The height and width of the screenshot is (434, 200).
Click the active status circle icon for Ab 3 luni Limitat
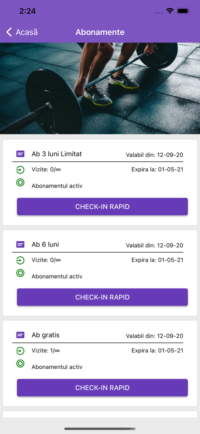pyautogui.click(x=20, y=183)
